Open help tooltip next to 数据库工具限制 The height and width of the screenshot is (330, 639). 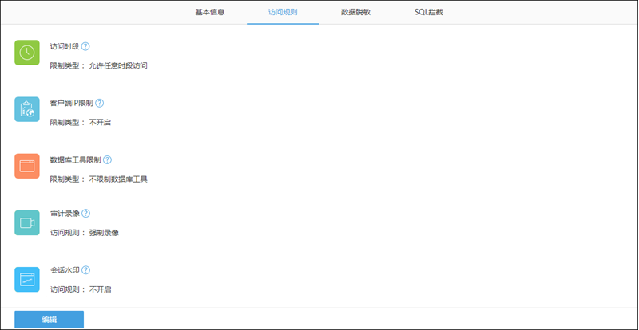click(107, 159)
